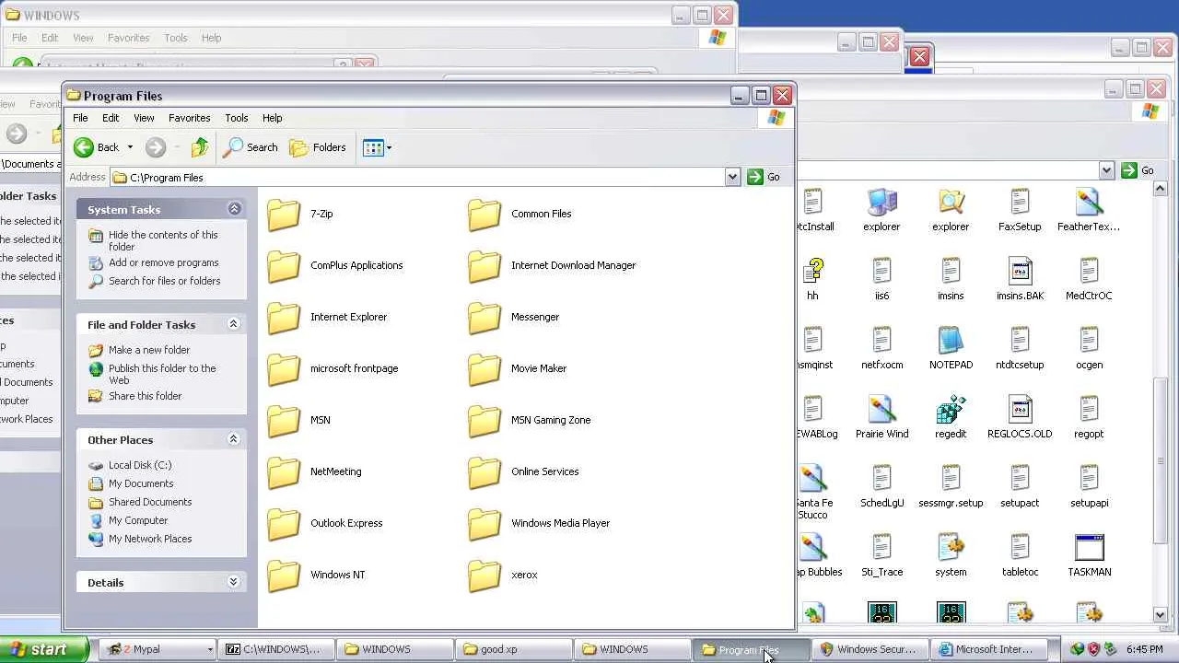The width and height of the screenshot is (1179, 663).
Task: Switch to the Mypal taskbar button
Action: click(158, 649)
